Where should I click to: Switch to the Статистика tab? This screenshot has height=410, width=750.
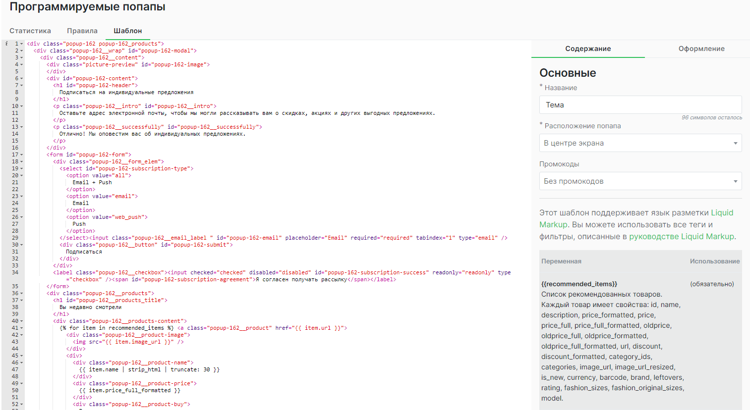(x=30, y=31)
